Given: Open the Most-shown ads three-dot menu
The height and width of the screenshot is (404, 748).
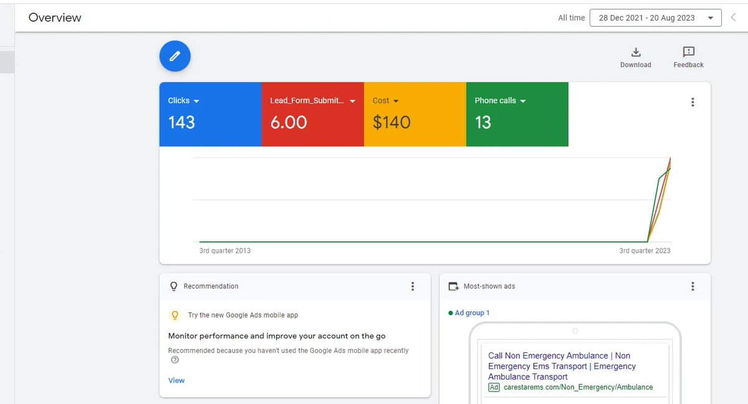Looking at the screenshot, I should click(x=693, y=286).
